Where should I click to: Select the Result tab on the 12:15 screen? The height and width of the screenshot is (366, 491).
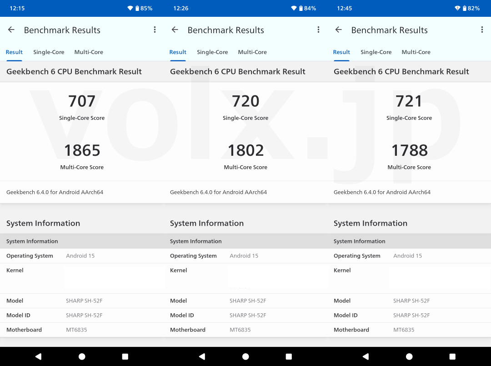[14, 52]
